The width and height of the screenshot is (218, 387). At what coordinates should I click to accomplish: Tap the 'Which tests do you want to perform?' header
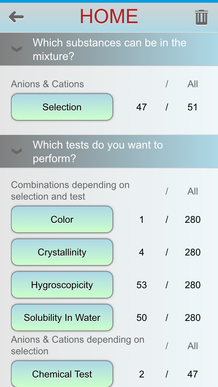[98, 152]
